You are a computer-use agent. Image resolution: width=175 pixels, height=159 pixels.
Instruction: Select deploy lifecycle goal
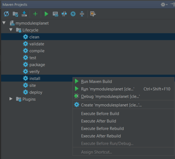[36, 92]
